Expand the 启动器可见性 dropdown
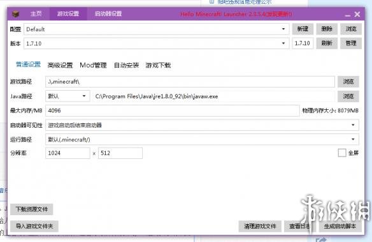 tap(202, 125)
